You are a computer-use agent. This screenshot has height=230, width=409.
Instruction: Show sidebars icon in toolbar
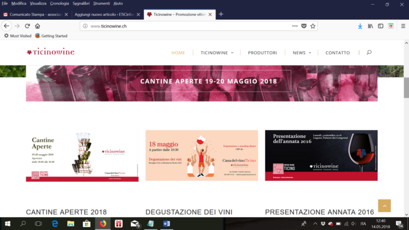pos(380,26)
